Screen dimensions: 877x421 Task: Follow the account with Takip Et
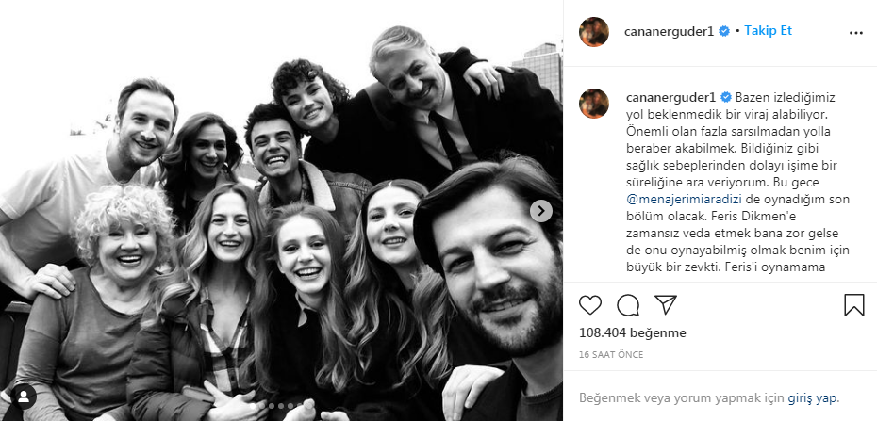(x=769, y=30)
